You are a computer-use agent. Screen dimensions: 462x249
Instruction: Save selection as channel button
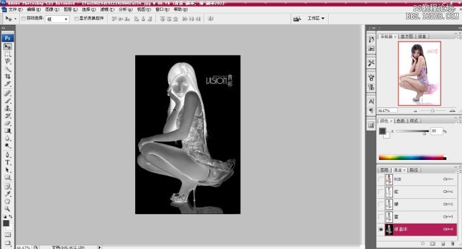[x=433, y=244]
